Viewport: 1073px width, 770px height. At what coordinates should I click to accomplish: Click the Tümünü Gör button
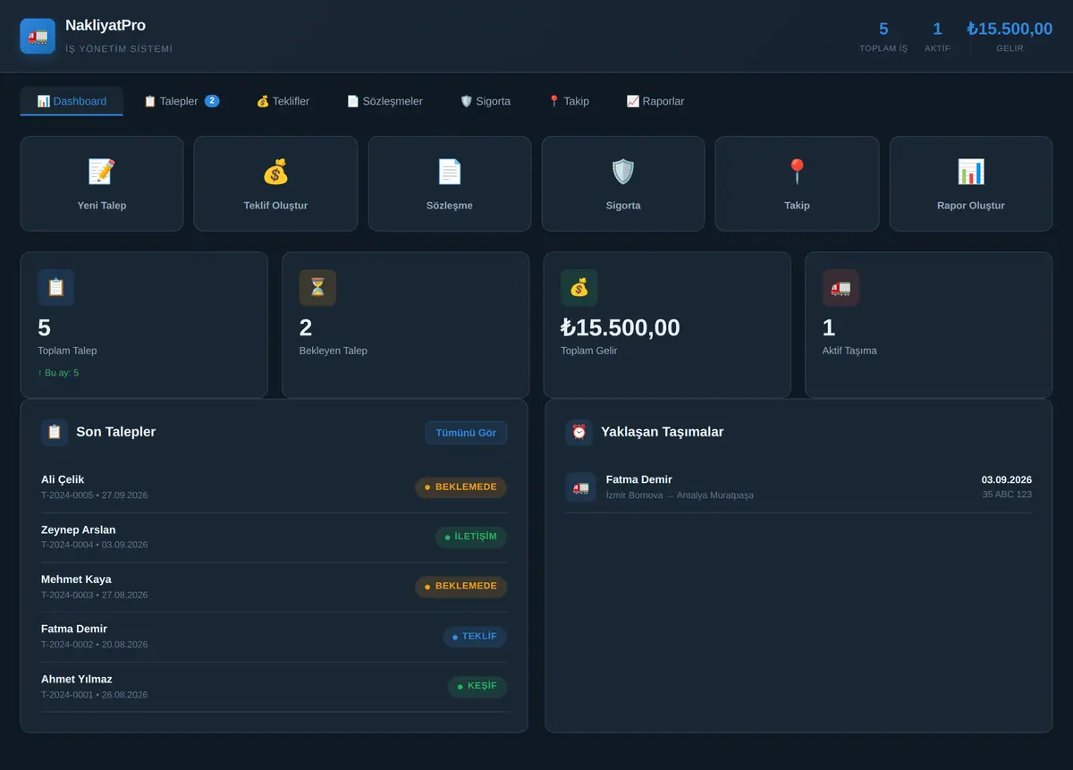[x=466, y=433]
